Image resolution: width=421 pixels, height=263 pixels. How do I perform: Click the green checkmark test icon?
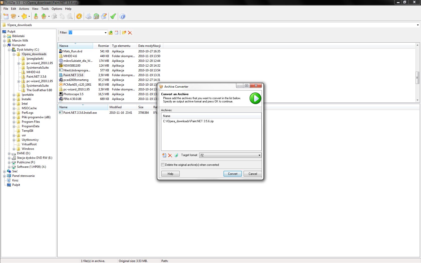(113, 17)
